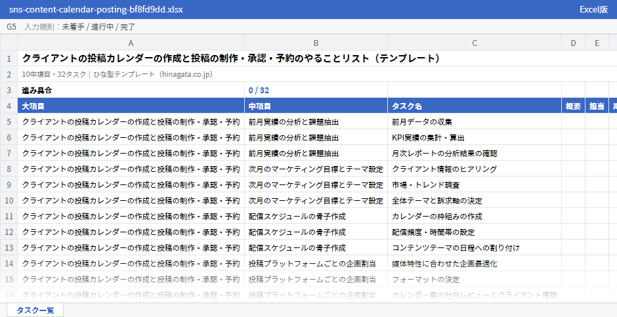Select task cell フォーマットの決定
The image size is (617, 317).
pos(475,279)
